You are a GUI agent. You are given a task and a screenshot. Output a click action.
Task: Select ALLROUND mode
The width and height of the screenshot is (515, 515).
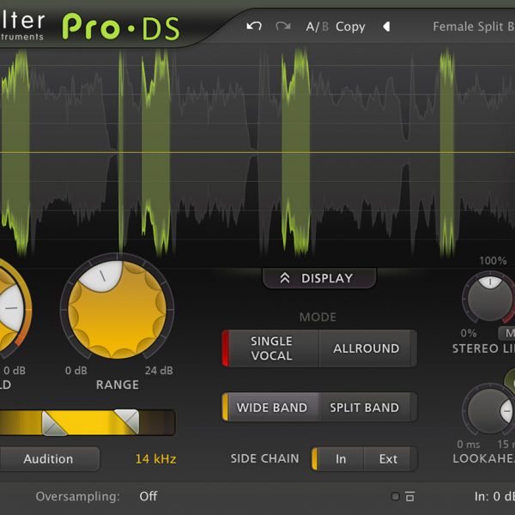pyautogui.click(x=366, y=348)
